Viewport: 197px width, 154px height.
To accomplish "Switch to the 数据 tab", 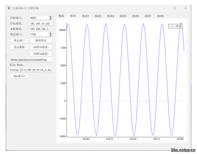I will point(61,16).
